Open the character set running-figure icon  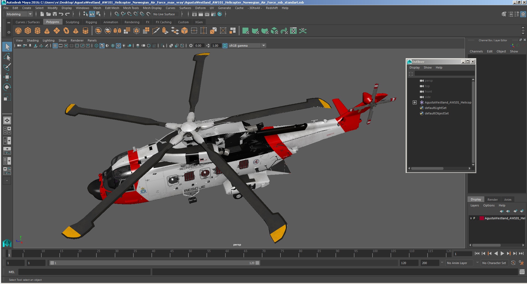click(x=521, y=263)
